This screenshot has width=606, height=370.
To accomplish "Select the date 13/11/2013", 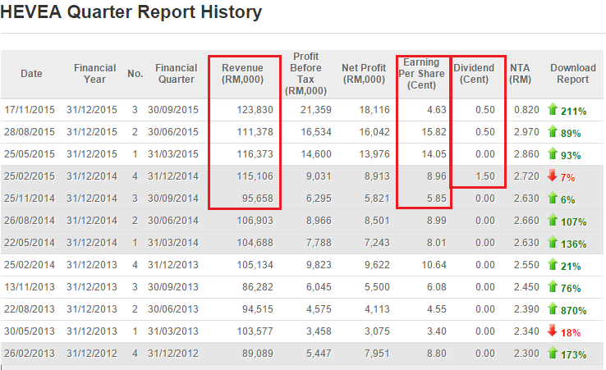I will pyautogui.click(x=30, y=286).
